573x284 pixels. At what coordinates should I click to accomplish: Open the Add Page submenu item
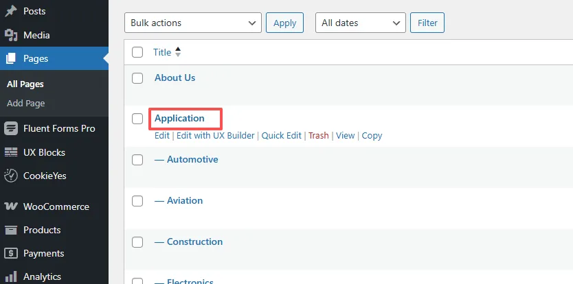(25, 104)
